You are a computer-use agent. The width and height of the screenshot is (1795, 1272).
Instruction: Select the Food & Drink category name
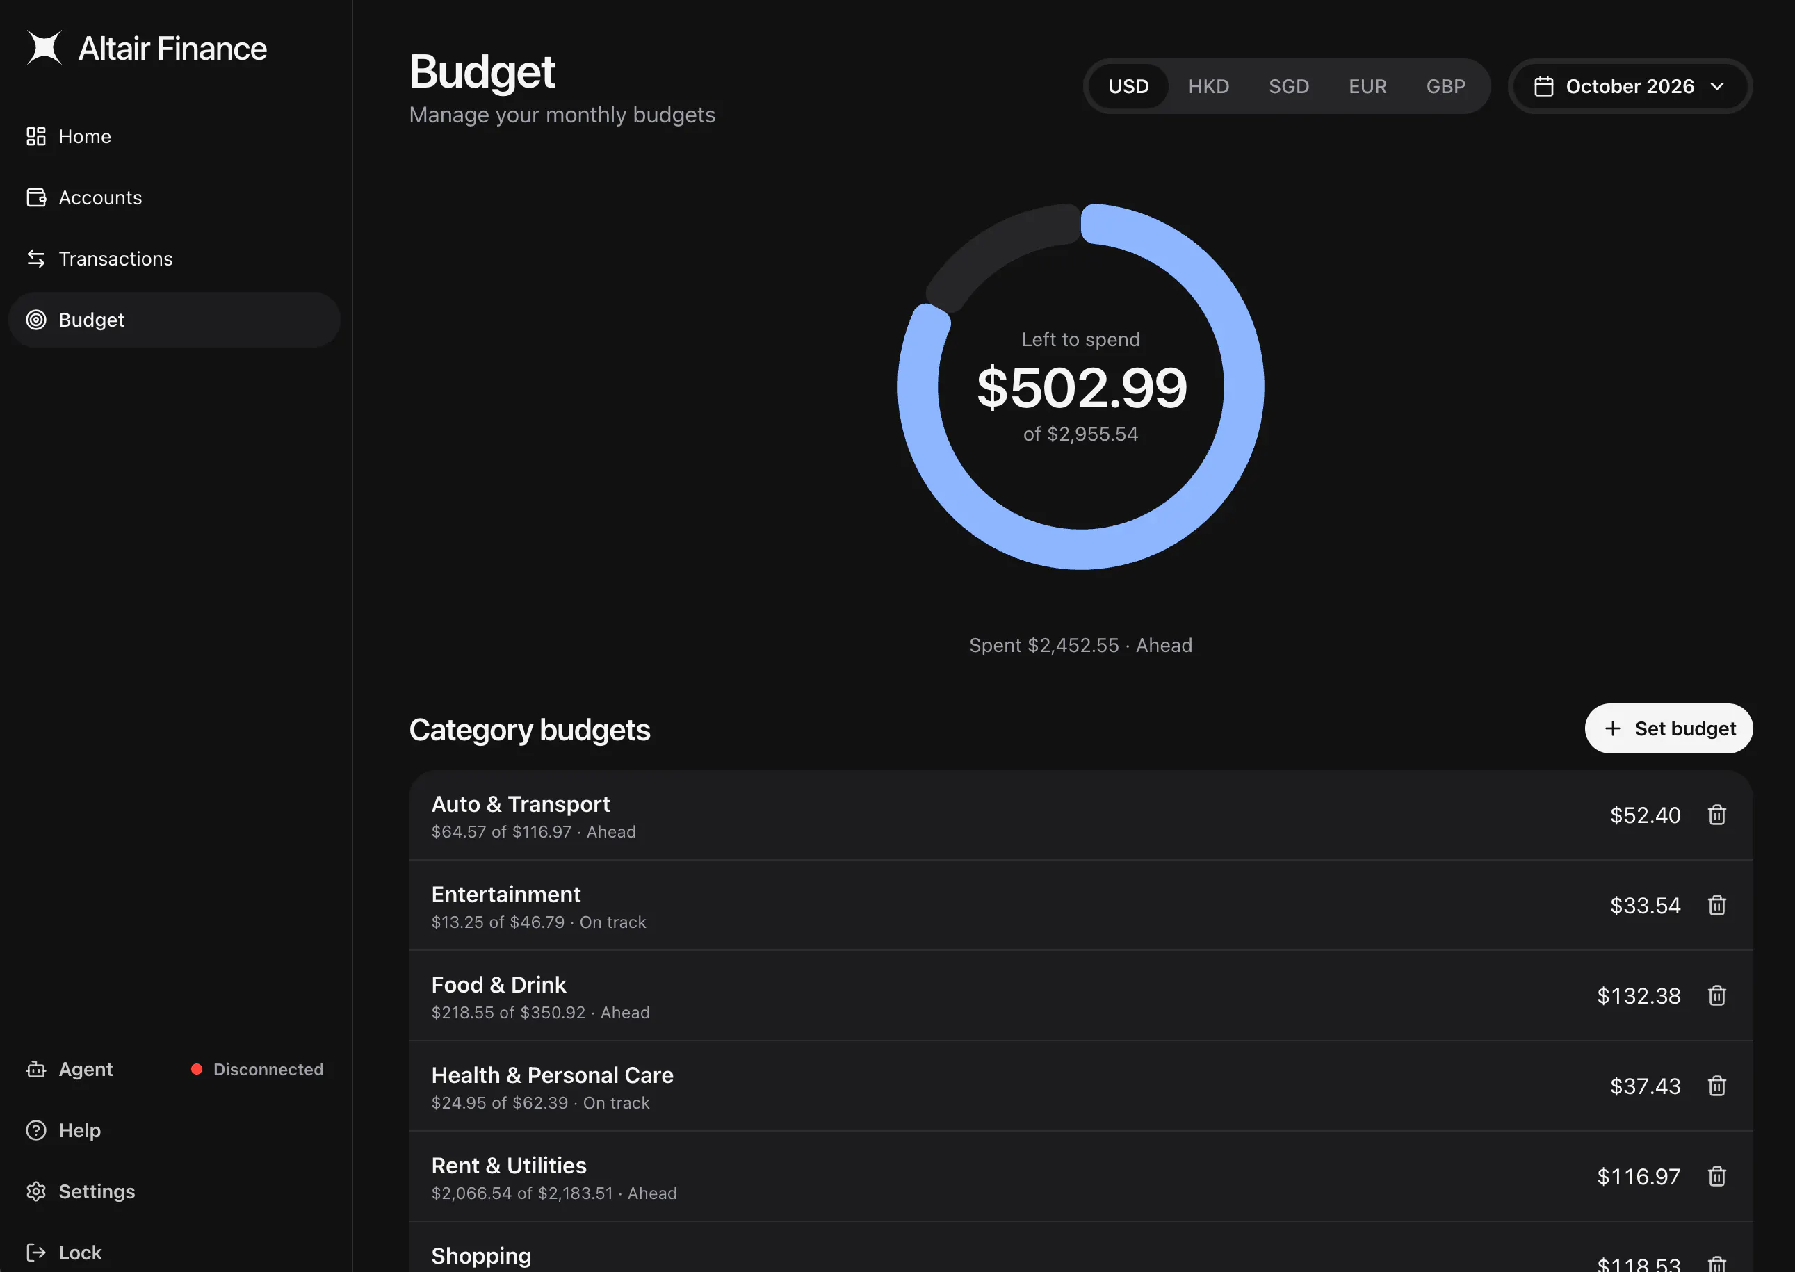498,984
